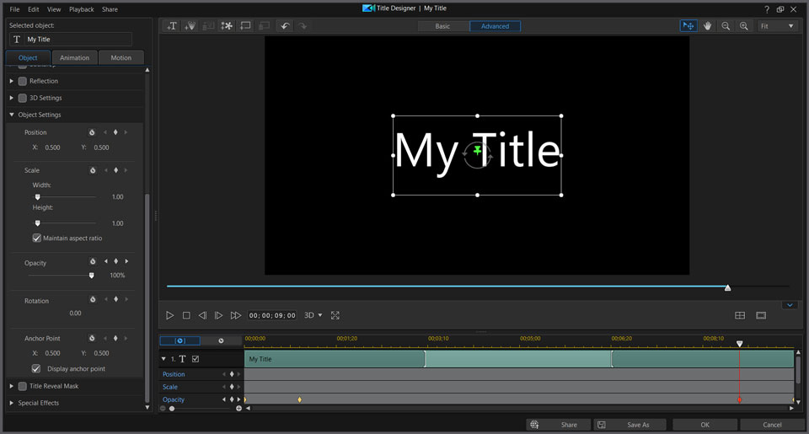Enable the Reflection checkbox
Image resolution: width=809 pixels, height=434 pixels.
click(23, 81)
